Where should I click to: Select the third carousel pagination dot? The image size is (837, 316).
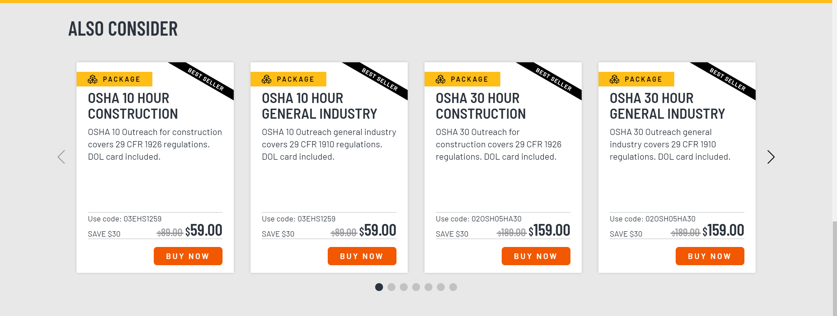click(x=403, y=287)
